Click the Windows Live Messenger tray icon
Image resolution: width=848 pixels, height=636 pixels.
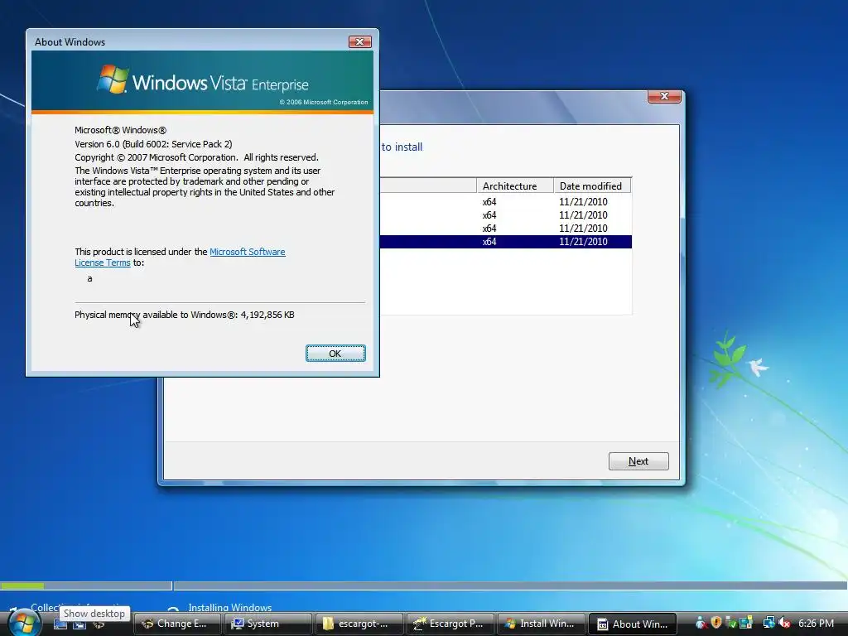[701, 624]
